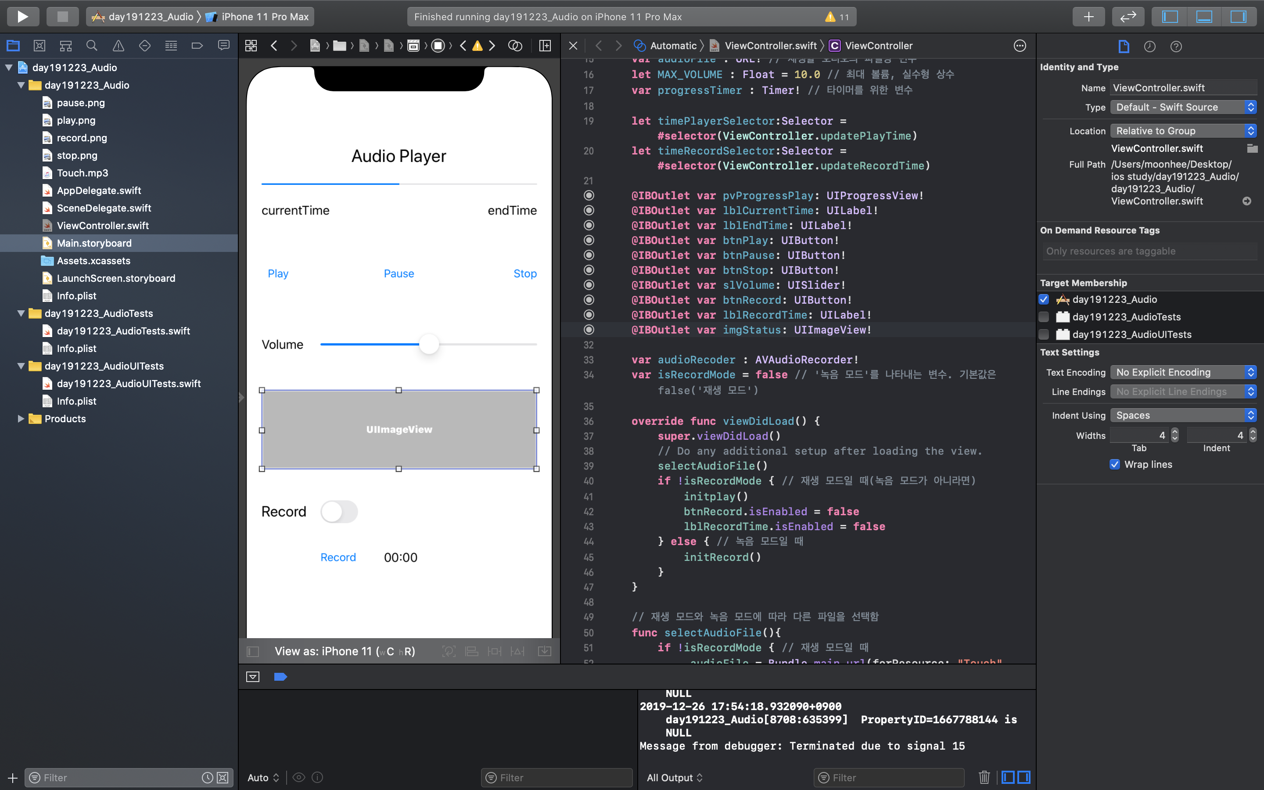Screen dimensions: 1264x790
Task: Open the Find navigator magnifier icon
Action: pos(92,46)
